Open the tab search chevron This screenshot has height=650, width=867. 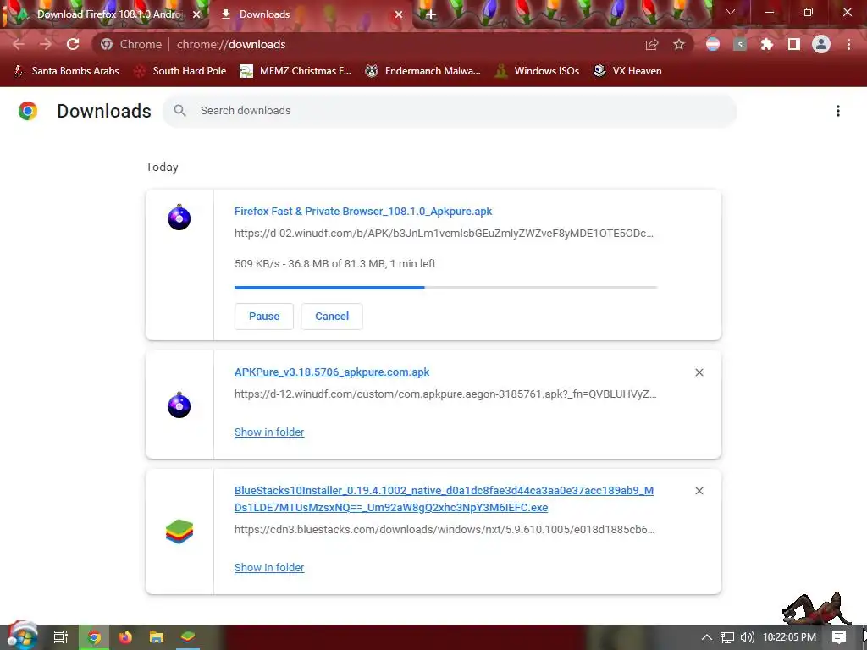731,12
